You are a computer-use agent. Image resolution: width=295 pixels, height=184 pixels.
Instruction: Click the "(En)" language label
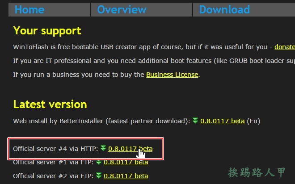pos(253,121)
